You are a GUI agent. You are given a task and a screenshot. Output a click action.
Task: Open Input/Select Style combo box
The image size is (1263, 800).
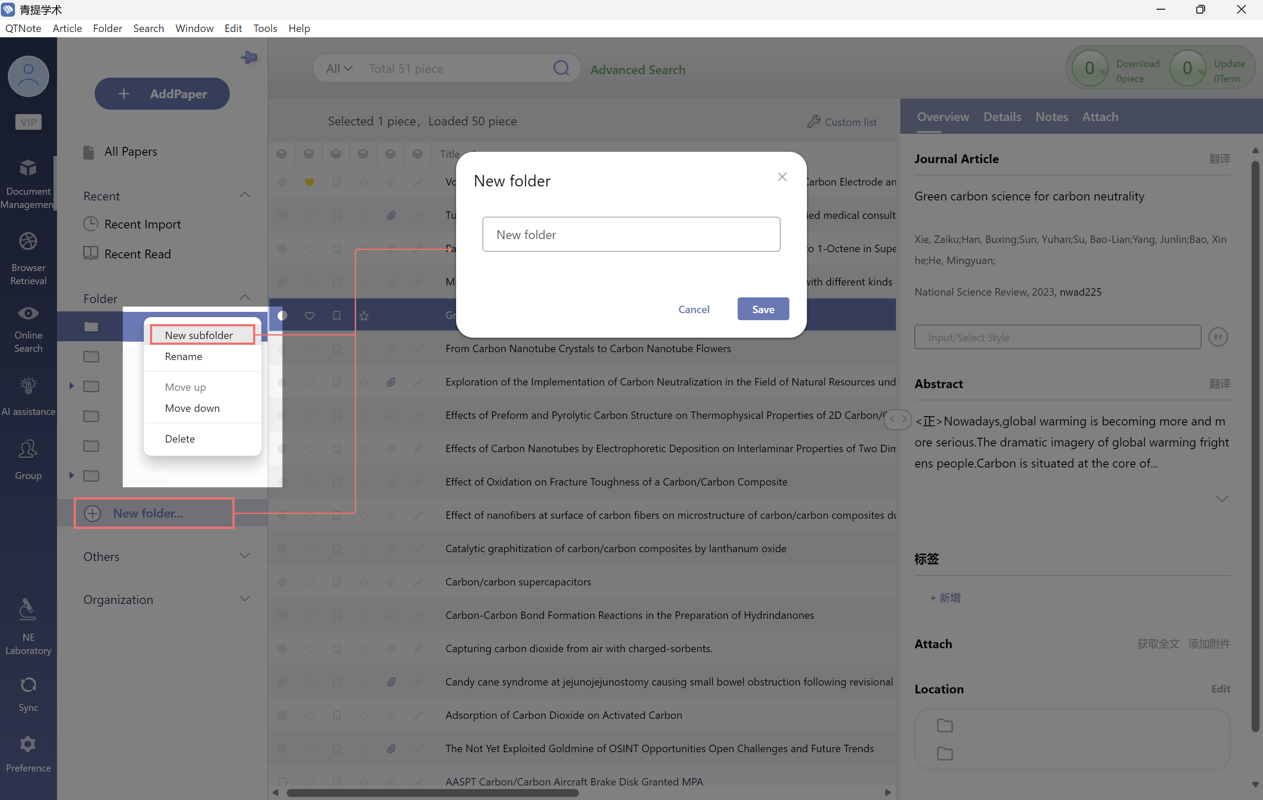1057,337
